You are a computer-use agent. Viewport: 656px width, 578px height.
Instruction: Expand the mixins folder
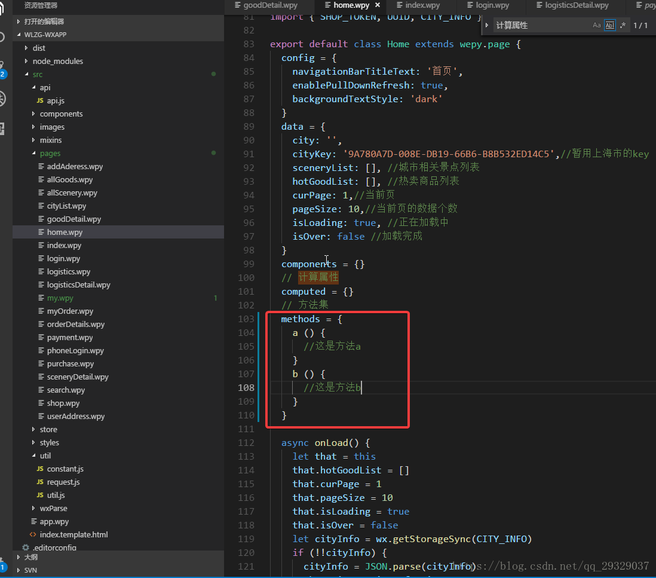coord(33,140)
